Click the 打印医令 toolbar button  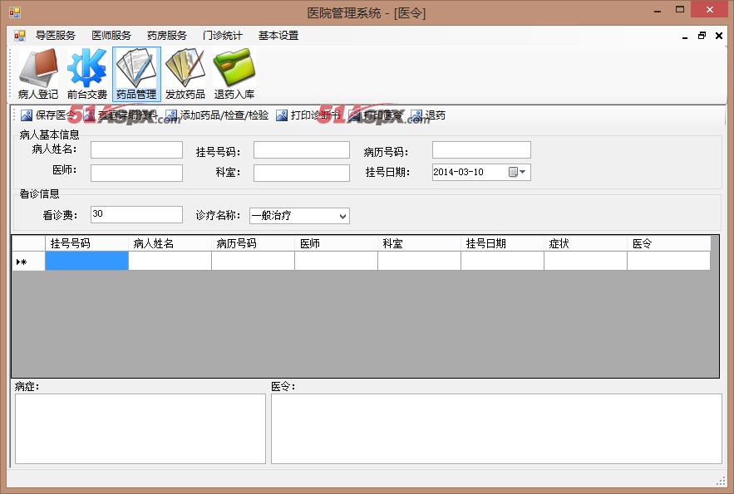tap(376, 115)
